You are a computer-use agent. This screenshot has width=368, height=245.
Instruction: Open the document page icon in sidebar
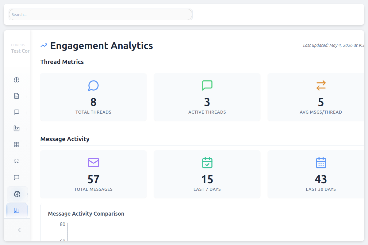[x=17, y=96]
